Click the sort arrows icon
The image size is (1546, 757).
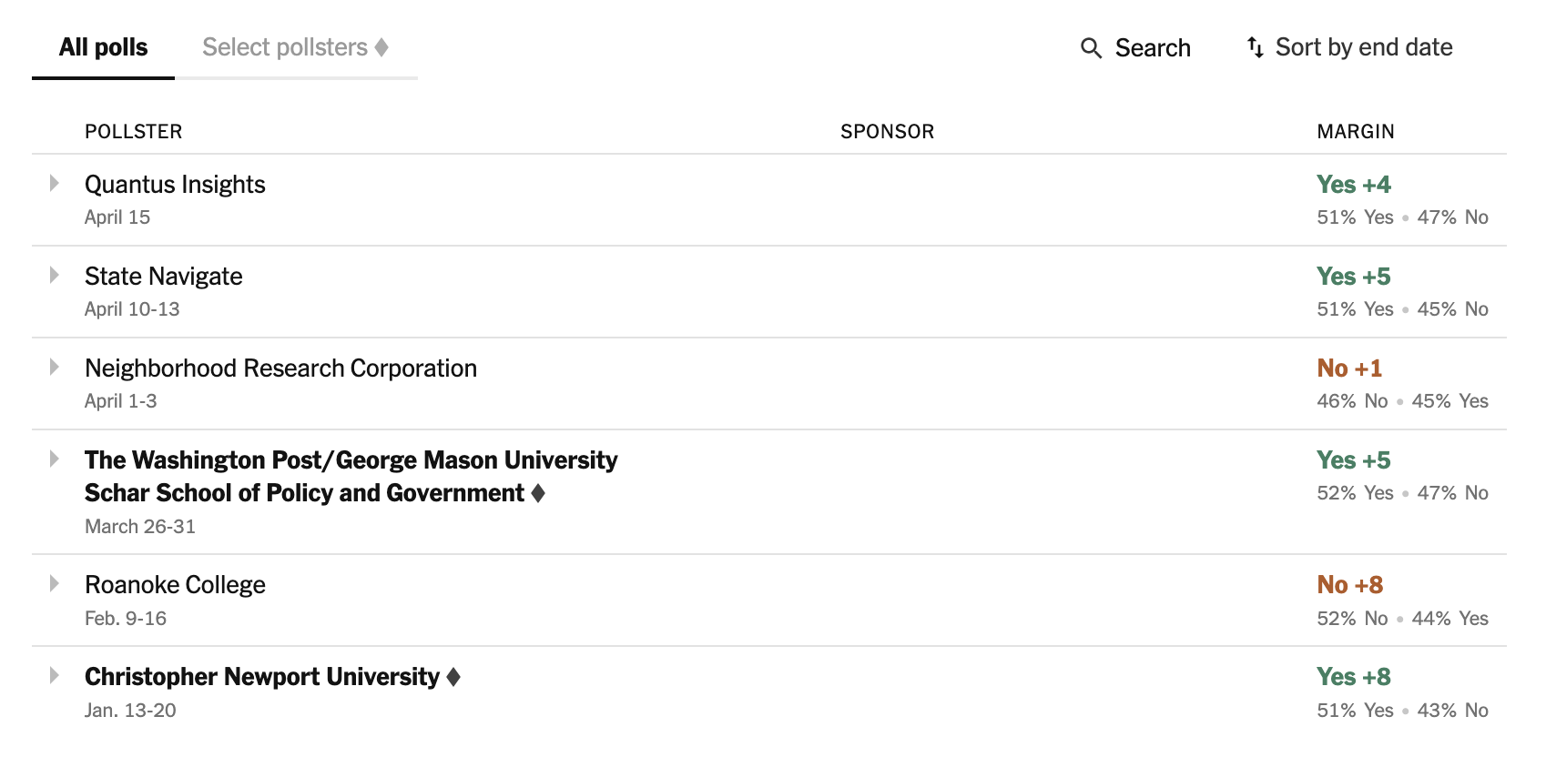pyautogui.click(x=1256, y=47)
